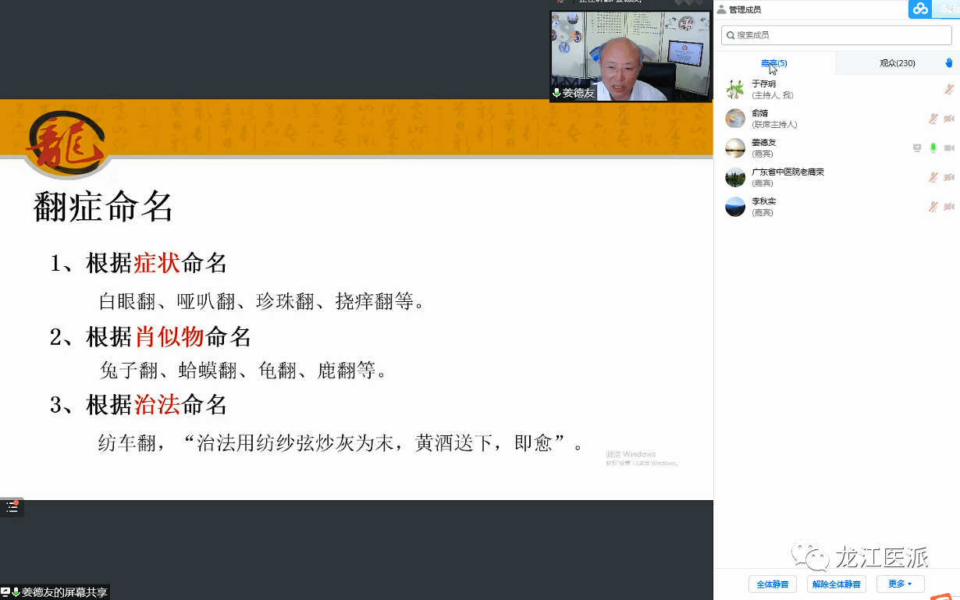Toggle 姜德友's camera in member list
The width and height of the screenshot is (960, 600).
pos(949,147)
